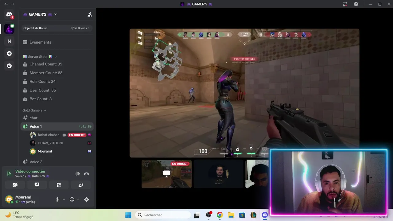Open the chat text channel
This screenshot has width=393, height=221.
click(57, 118)
